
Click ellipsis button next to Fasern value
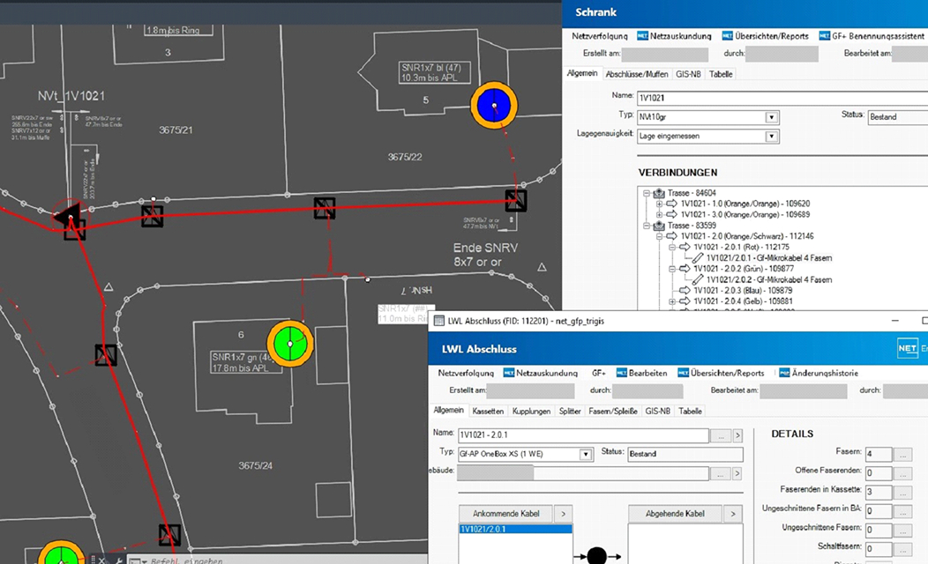(902, 455)
